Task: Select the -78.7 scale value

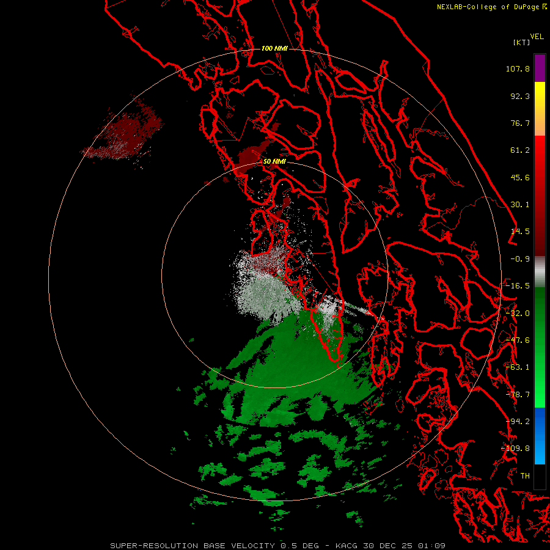Action: point(518,395)
